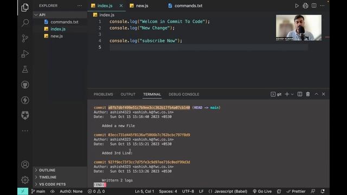The image size is (347, 195).
Task: Kill terminal with trash icon
Action: 308,94
